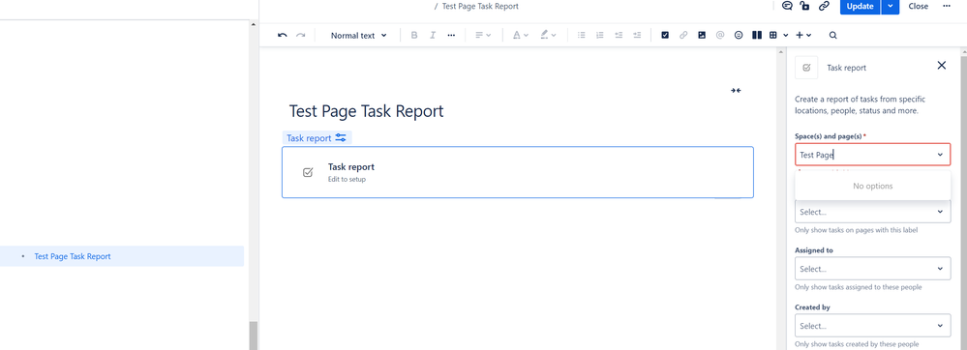Open the inline comments icon
Viewport: 967px width, 350px height.
(x=787, y=6)
